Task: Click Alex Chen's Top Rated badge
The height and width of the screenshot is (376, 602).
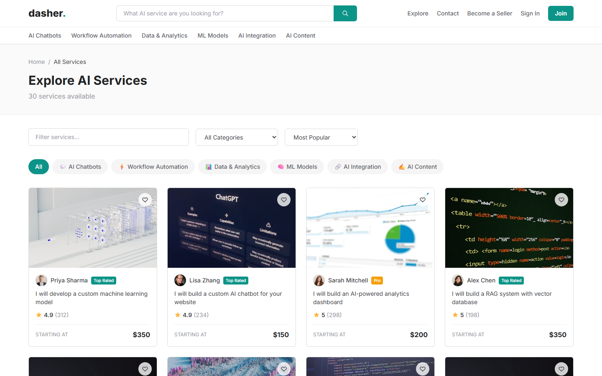Action: click(511, 281)
